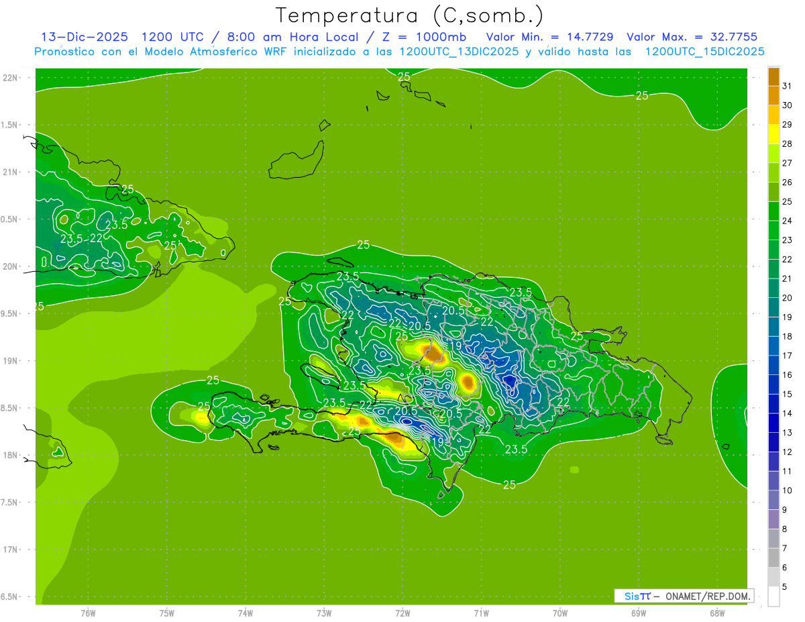
Task: Click the '5' label on the color scale
Action: 785,587
